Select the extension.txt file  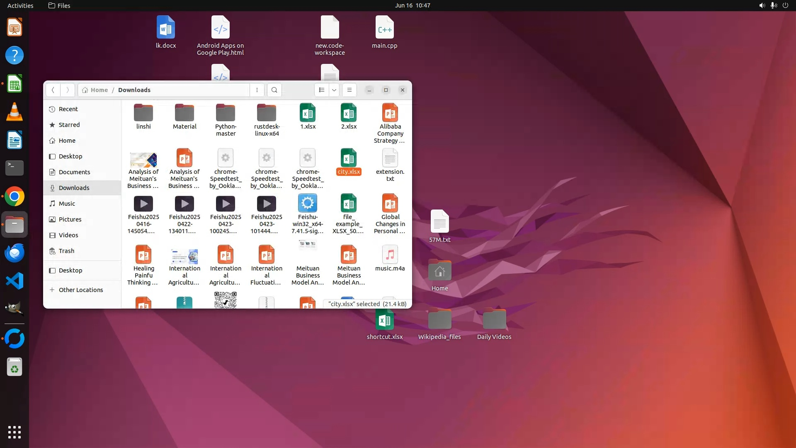390,158
